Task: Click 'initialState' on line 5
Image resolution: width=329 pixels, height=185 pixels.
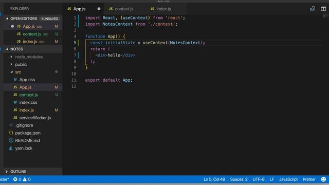Action: (x=120, y=43)
